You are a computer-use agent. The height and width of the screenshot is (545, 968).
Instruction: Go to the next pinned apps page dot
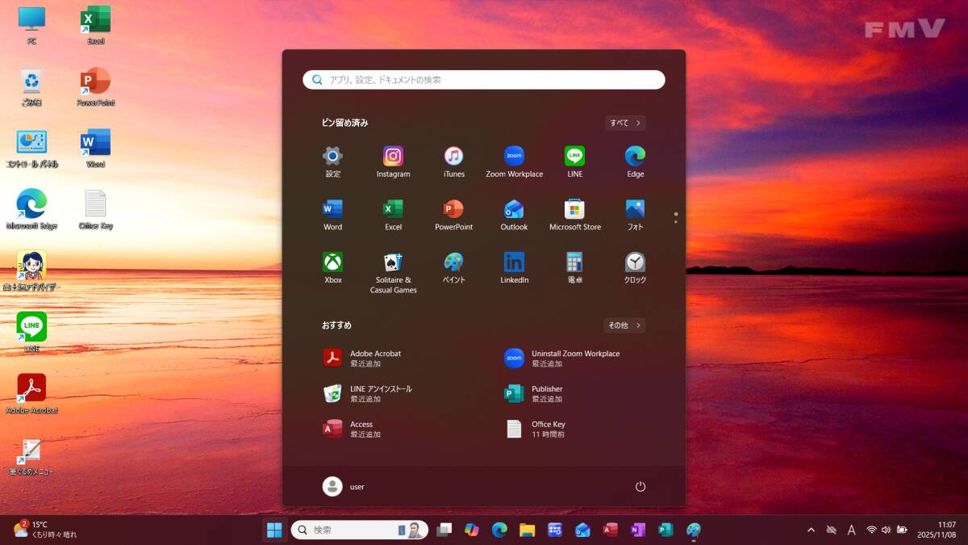[x=676, y=221]
